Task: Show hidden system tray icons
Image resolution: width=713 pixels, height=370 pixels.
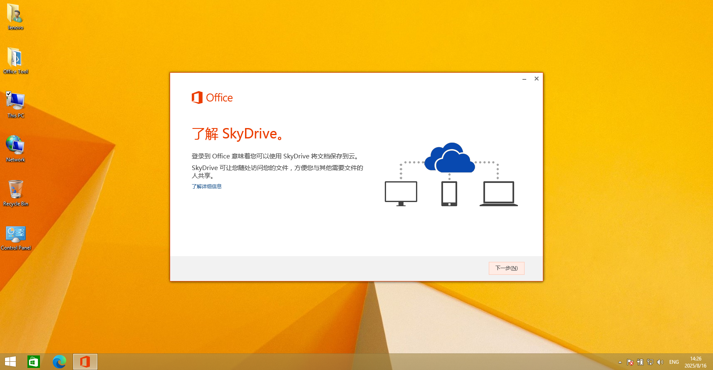Action: pos(620,362)
